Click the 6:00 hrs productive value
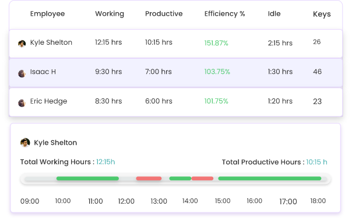This screenshot has width=352, height=220. 159,101
